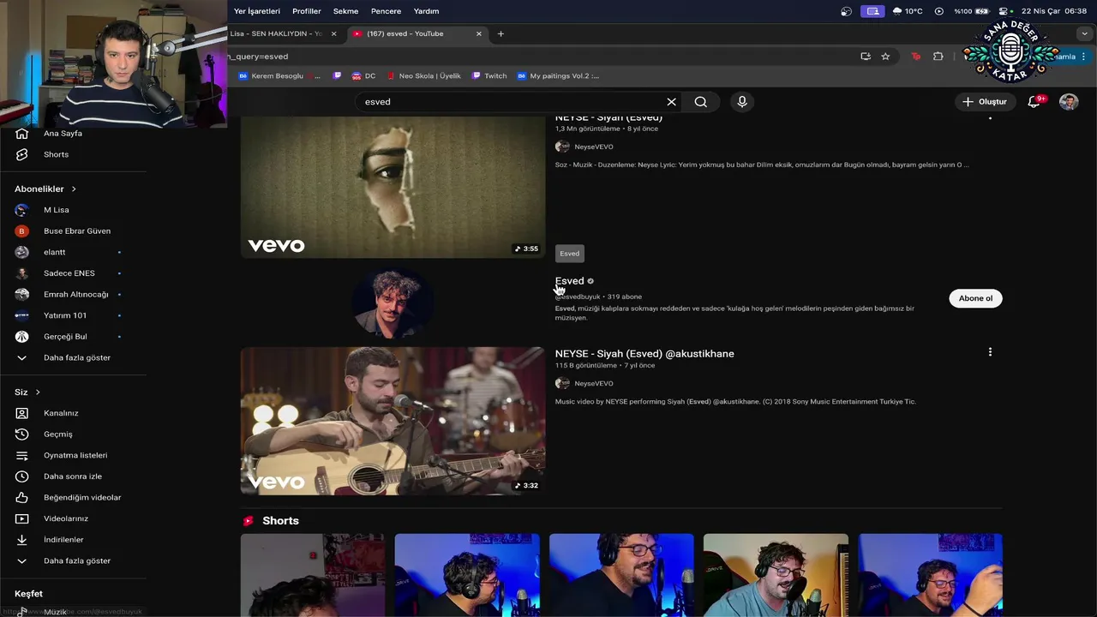Image resolution: width=1097 pixels, height=617 pixels.
Task: Play the 3:55 vevo eye thumbnail video
Action: point(393,187)
